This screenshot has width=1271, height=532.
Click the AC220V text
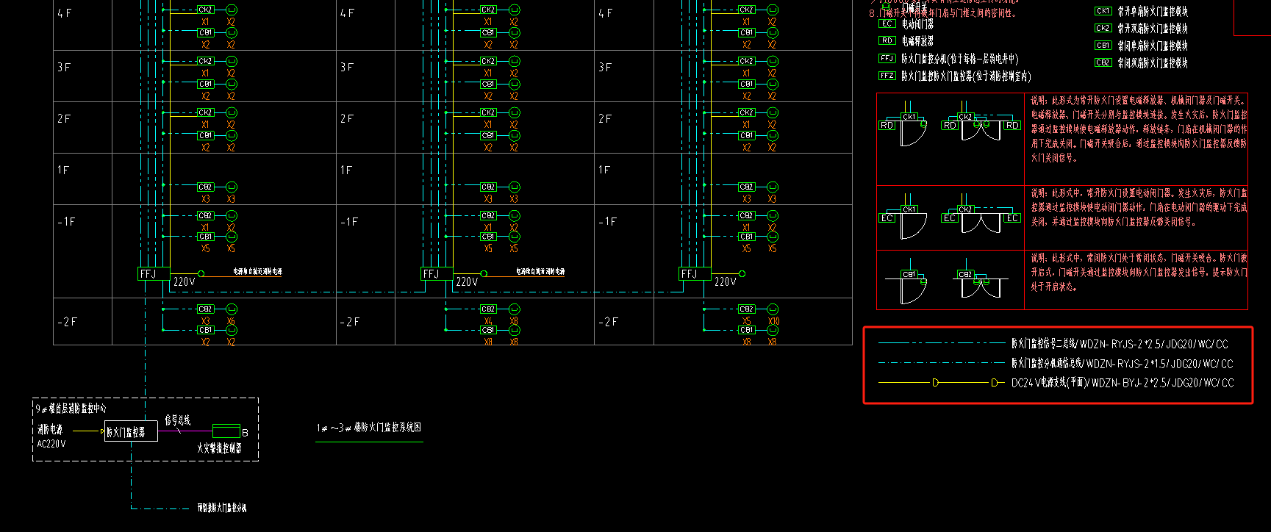tap(51, 444)
